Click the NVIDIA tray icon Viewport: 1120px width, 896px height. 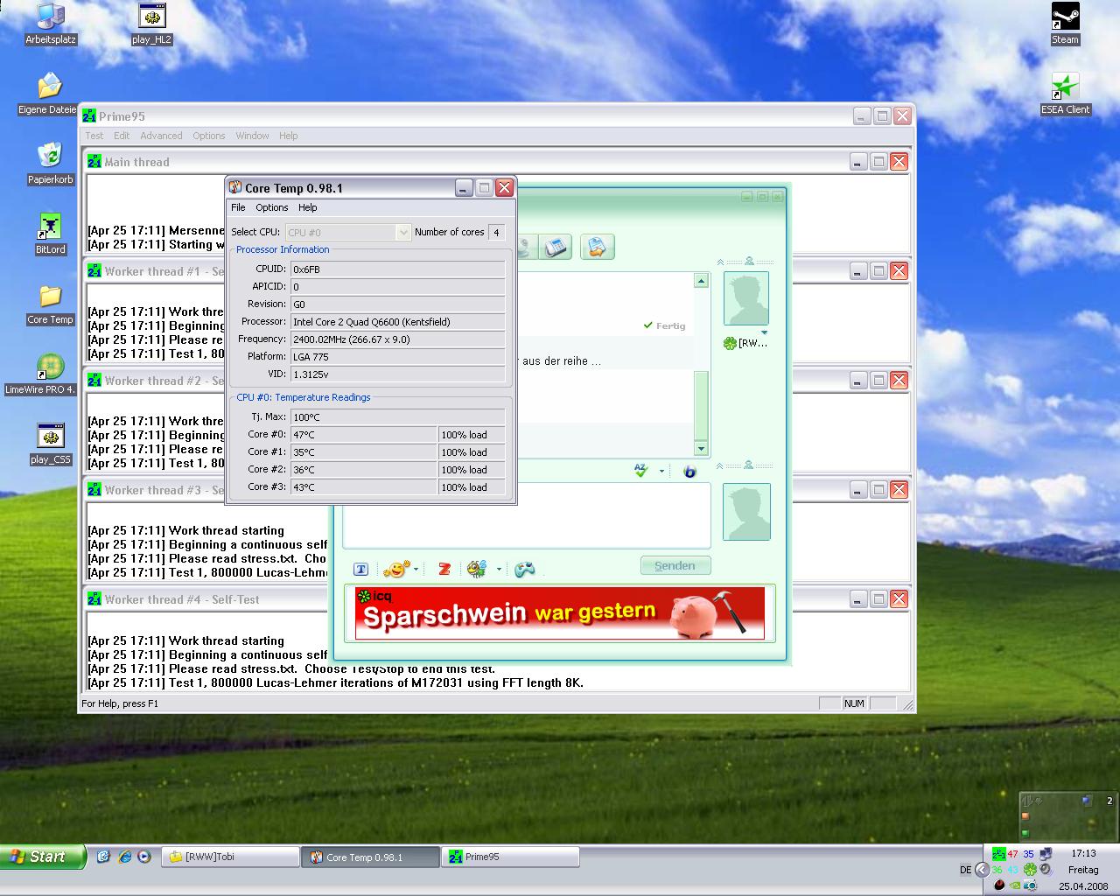[1015, 885]
